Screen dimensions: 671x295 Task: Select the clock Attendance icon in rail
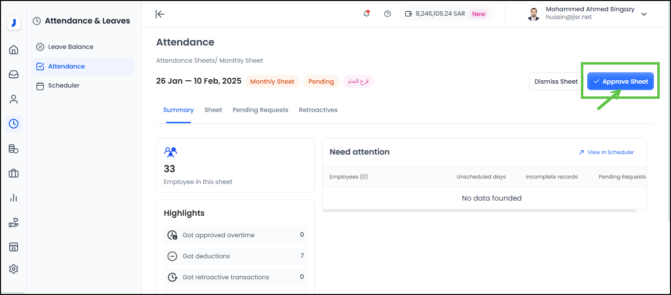click(14, 124)
